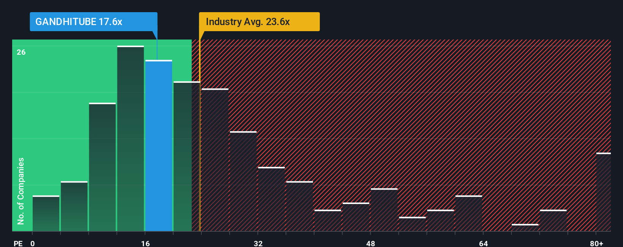Click the PE axis label

(x=18, y=243)
